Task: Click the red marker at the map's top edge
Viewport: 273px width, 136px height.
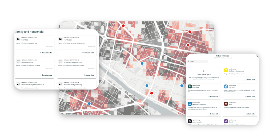Action: (x=123, y=26)
